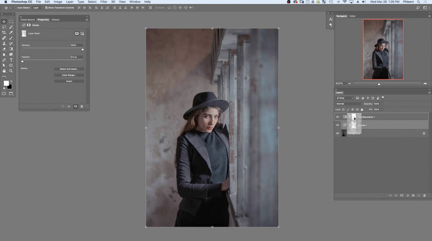The width and height of the screenshot is (432, 241).
Task: Select the Brush tool
Action: point(11,38)
